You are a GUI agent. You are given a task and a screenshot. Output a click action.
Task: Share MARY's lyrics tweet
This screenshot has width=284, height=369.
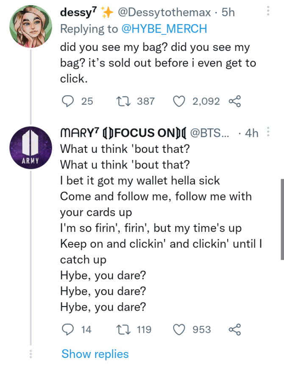click(234, 329)
